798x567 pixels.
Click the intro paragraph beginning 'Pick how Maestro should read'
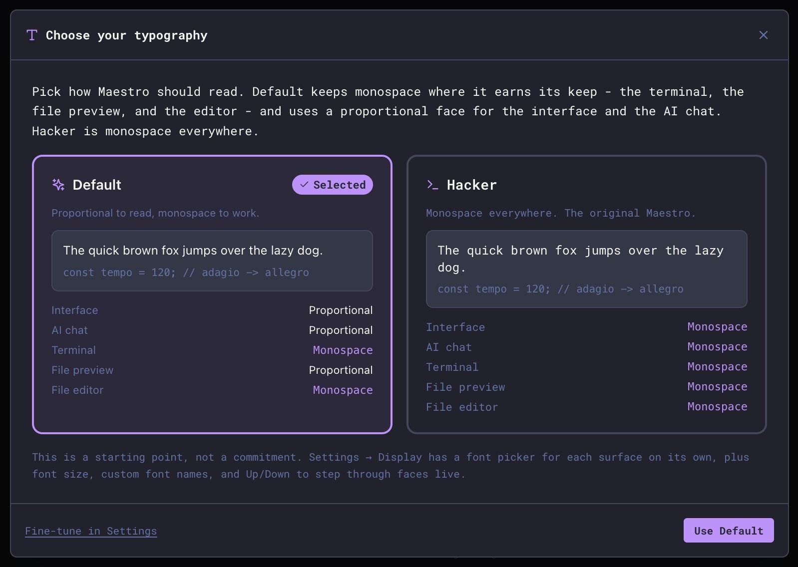coord(388,111)
